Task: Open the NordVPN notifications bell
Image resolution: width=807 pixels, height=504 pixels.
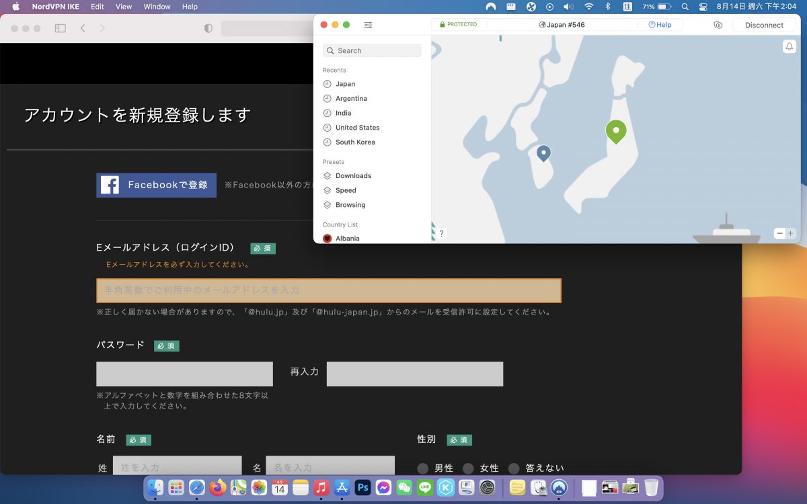Action: point(789,46)
